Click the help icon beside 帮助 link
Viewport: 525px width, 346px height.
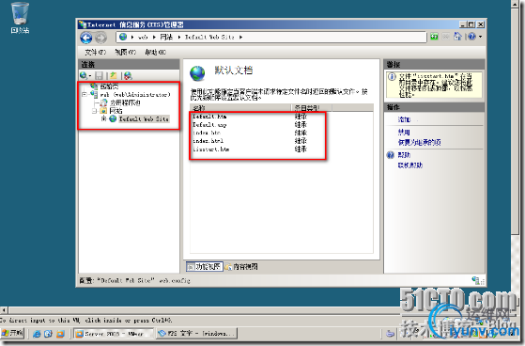(x=391, y=155)
